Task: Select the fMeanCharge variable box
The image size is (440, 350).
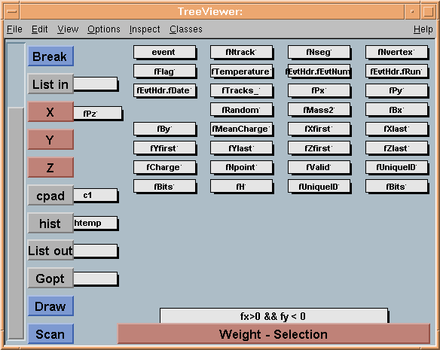Action: [x=241, y=129]
